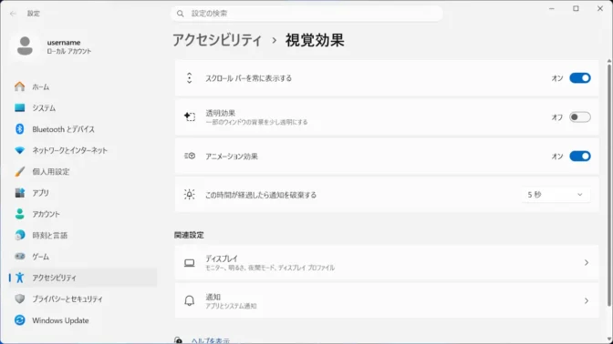Viewport: 613px width, 344px height.
Task: Open the 5 秒 notification duration dropdown
Action: click(556, 195)
